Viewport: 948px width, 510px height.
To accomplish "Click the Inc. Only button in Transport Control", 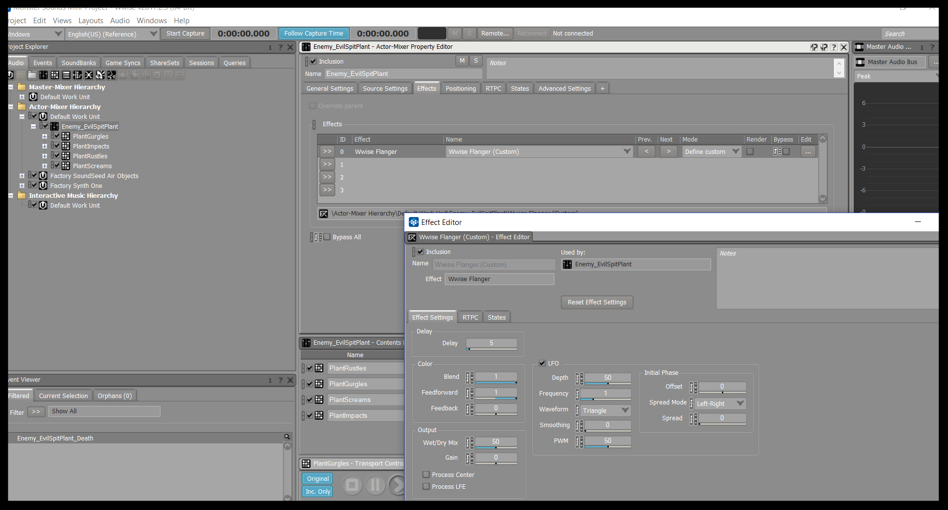I will click(x=317, y=491).
